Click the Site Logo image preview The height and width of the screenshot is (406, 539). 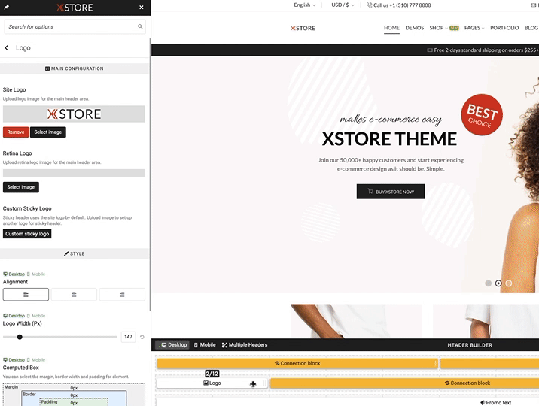pyautogui.click(x=74, y=114)
